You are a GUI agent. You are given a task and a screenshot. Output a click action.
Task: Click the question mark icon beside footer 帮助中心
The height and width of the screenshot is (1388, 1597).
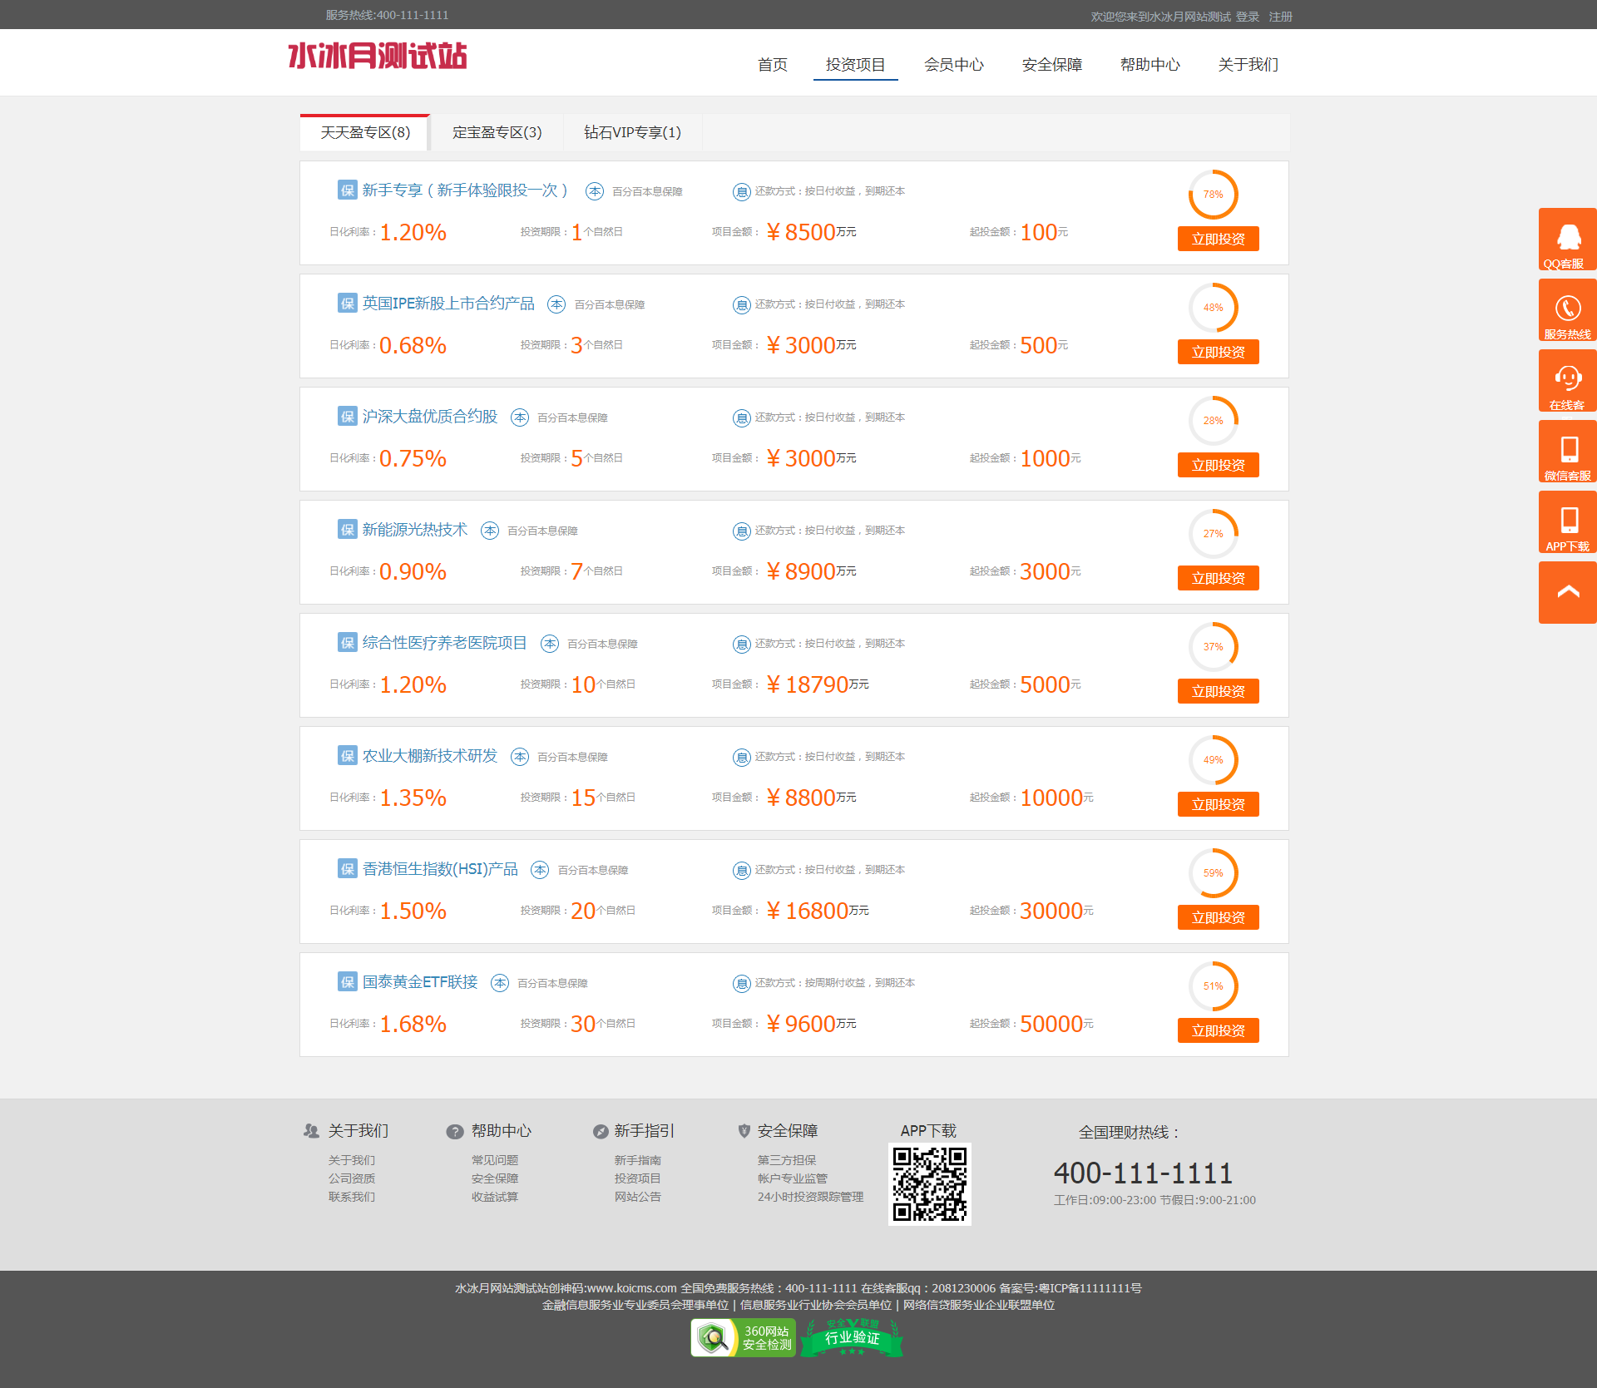point(454,1131)
